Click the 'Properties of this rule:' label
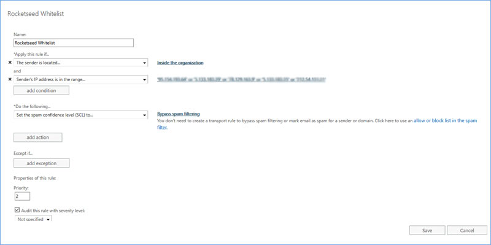The height and width of the screenshot is (245, 491). pyautogui.click(x=34, y=178)
